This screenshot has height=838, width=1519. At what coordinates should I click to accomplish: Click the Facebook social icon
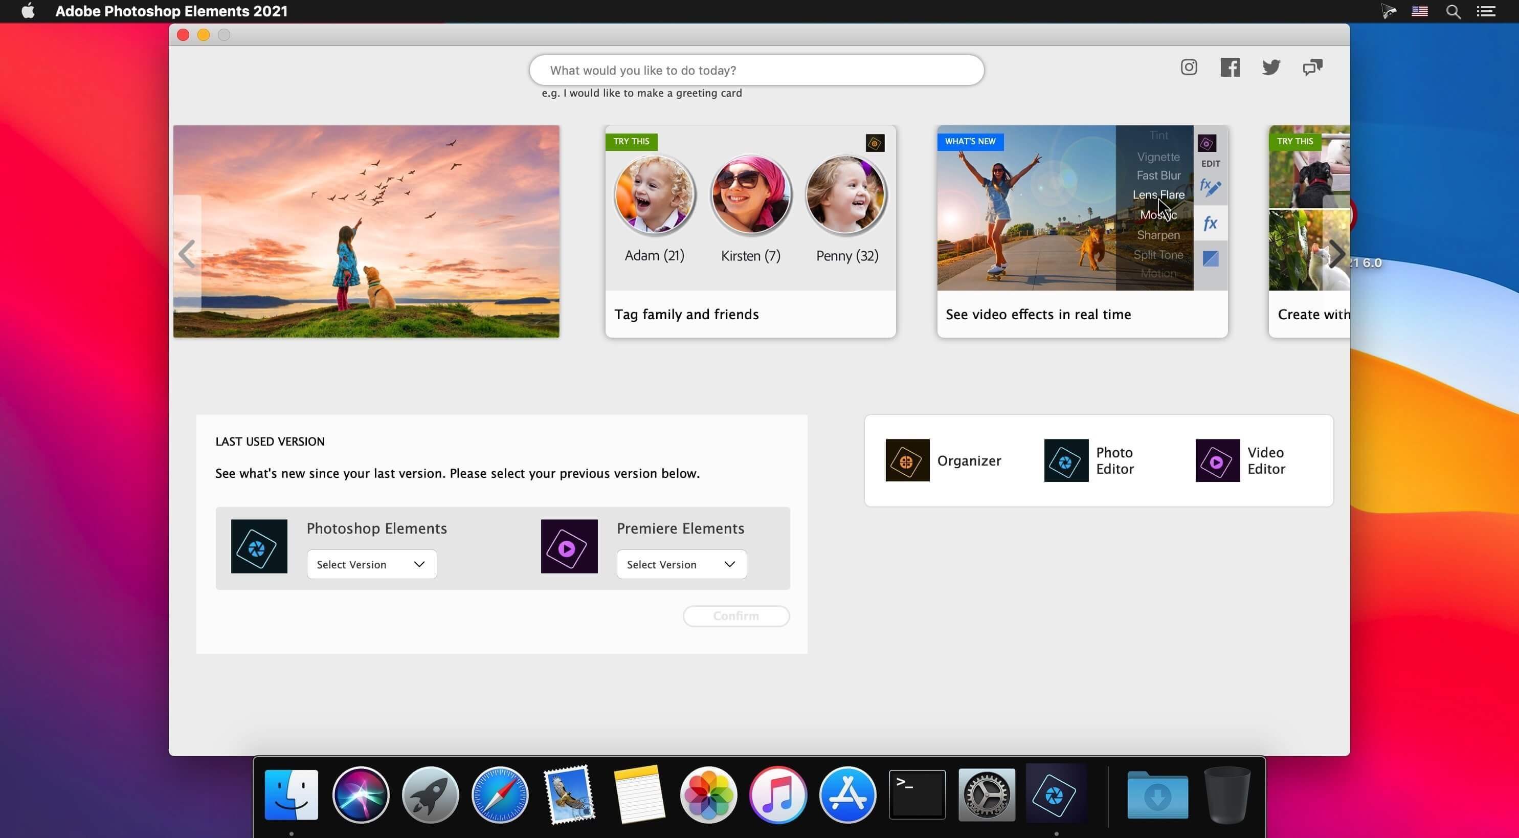(1229, 66)
